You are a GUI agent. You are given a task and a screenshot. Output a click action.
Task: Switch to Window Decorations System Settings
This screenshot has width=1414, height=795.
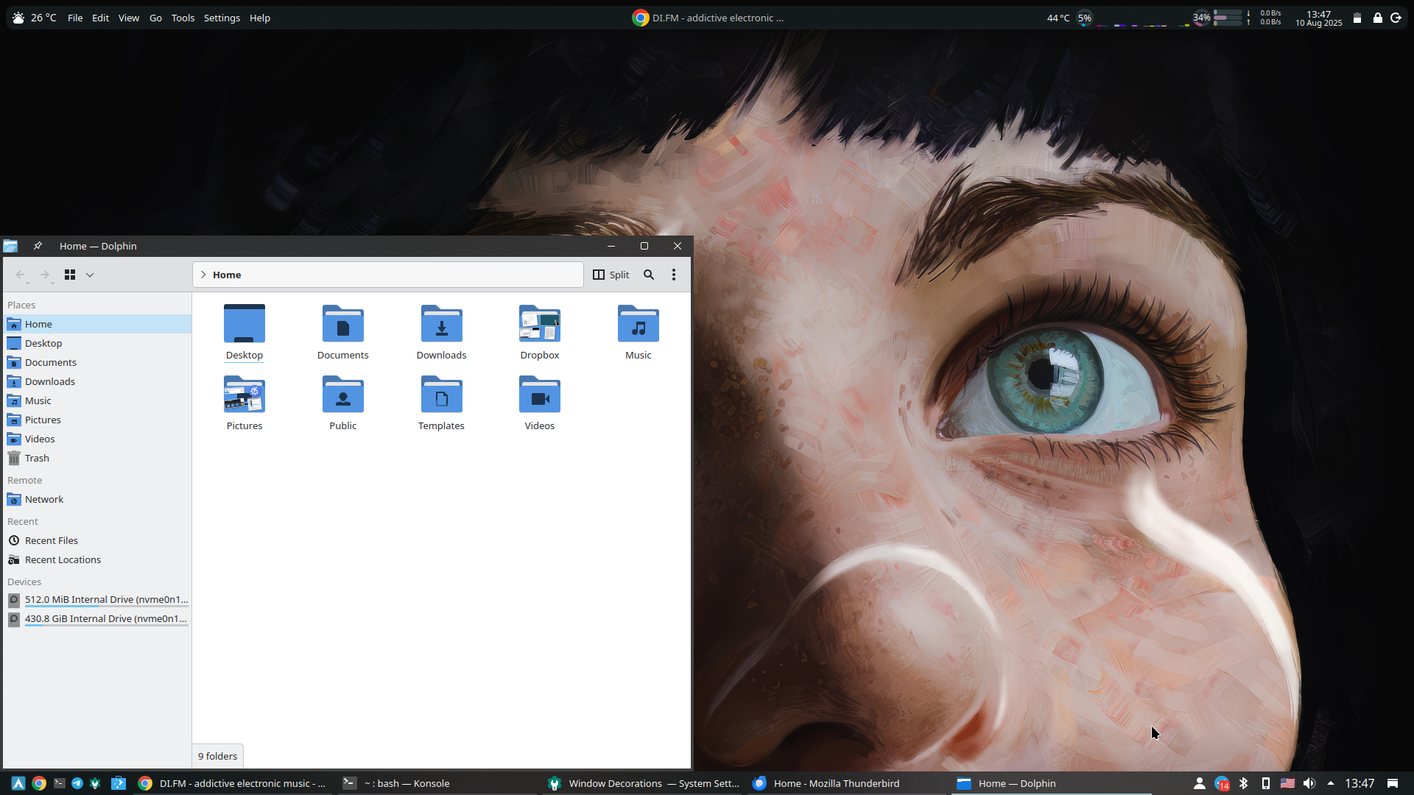(x=642, y=783)
